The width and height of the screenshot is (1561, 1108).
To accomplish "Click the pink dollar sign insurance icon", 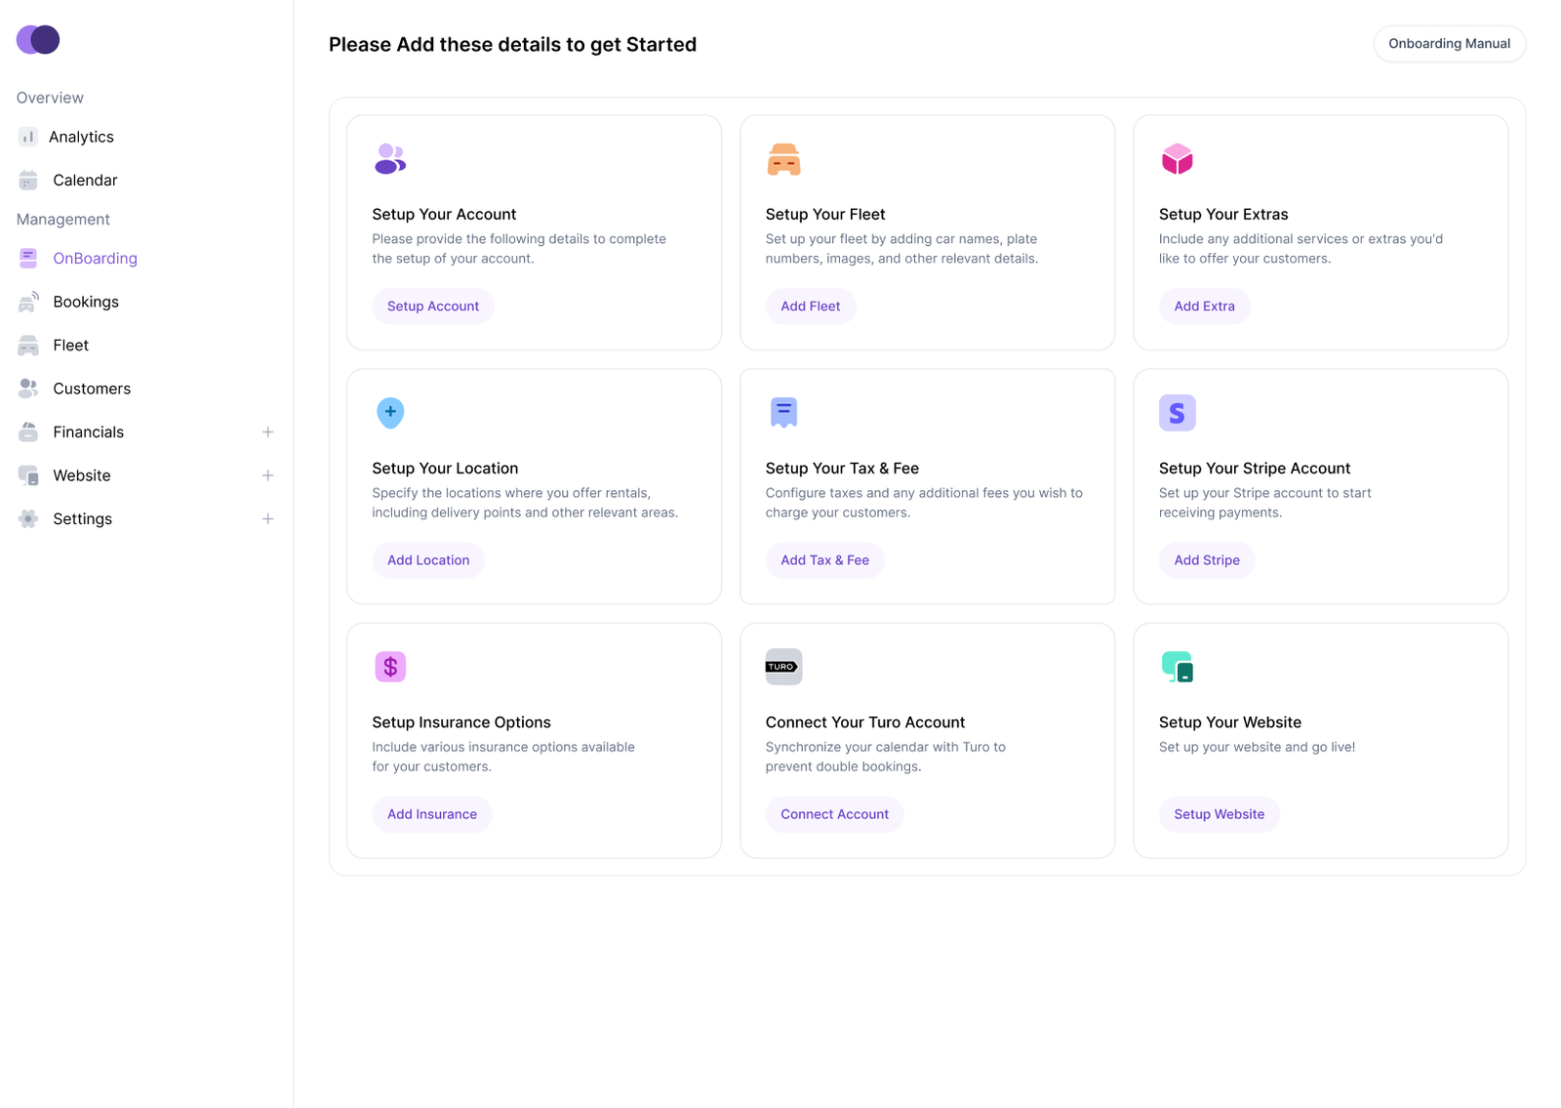I will [390, 667].
